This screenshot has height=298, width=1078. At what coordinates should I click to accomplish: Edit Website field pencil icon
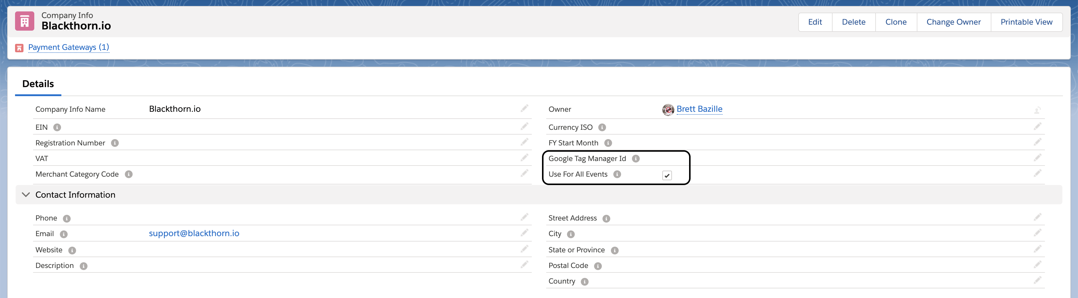tap(524, 249)
